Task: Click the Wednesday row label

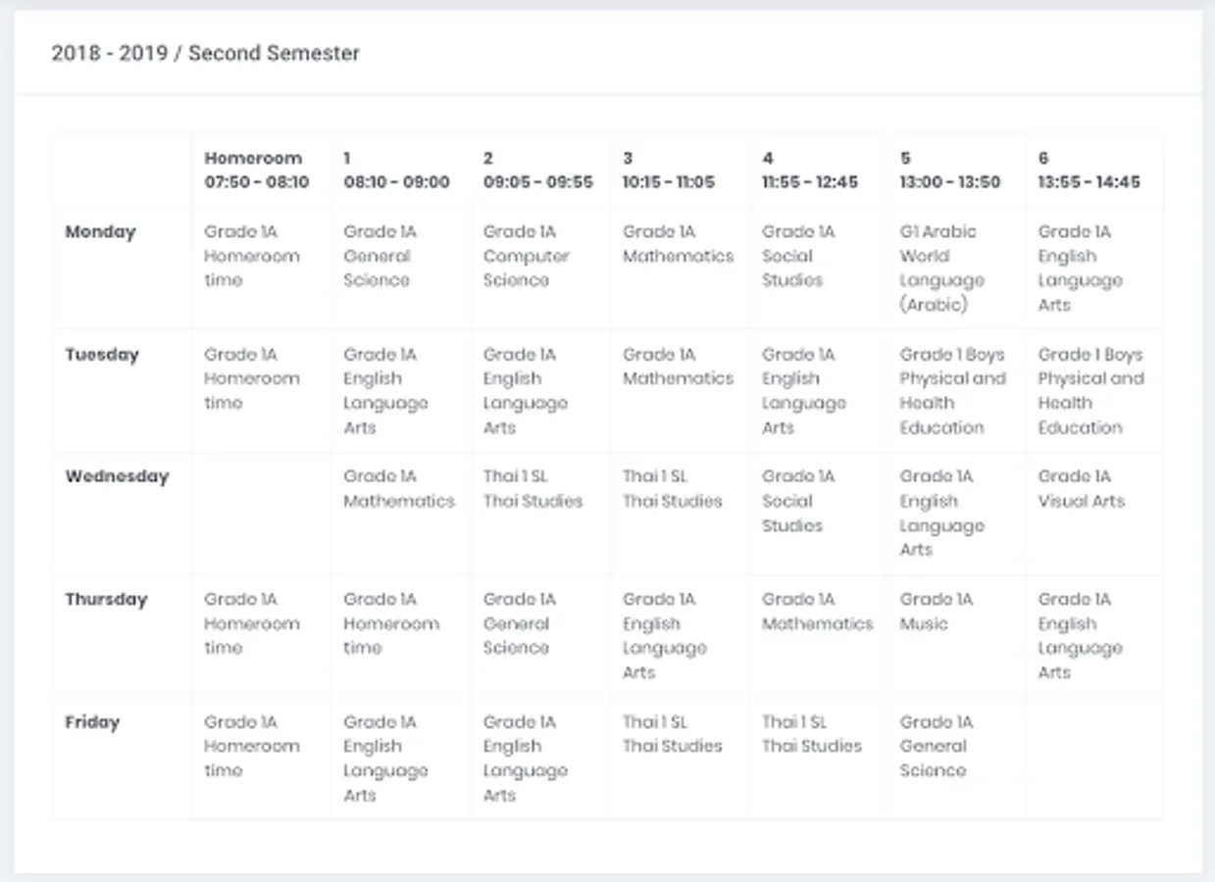Action: [117, 477]
